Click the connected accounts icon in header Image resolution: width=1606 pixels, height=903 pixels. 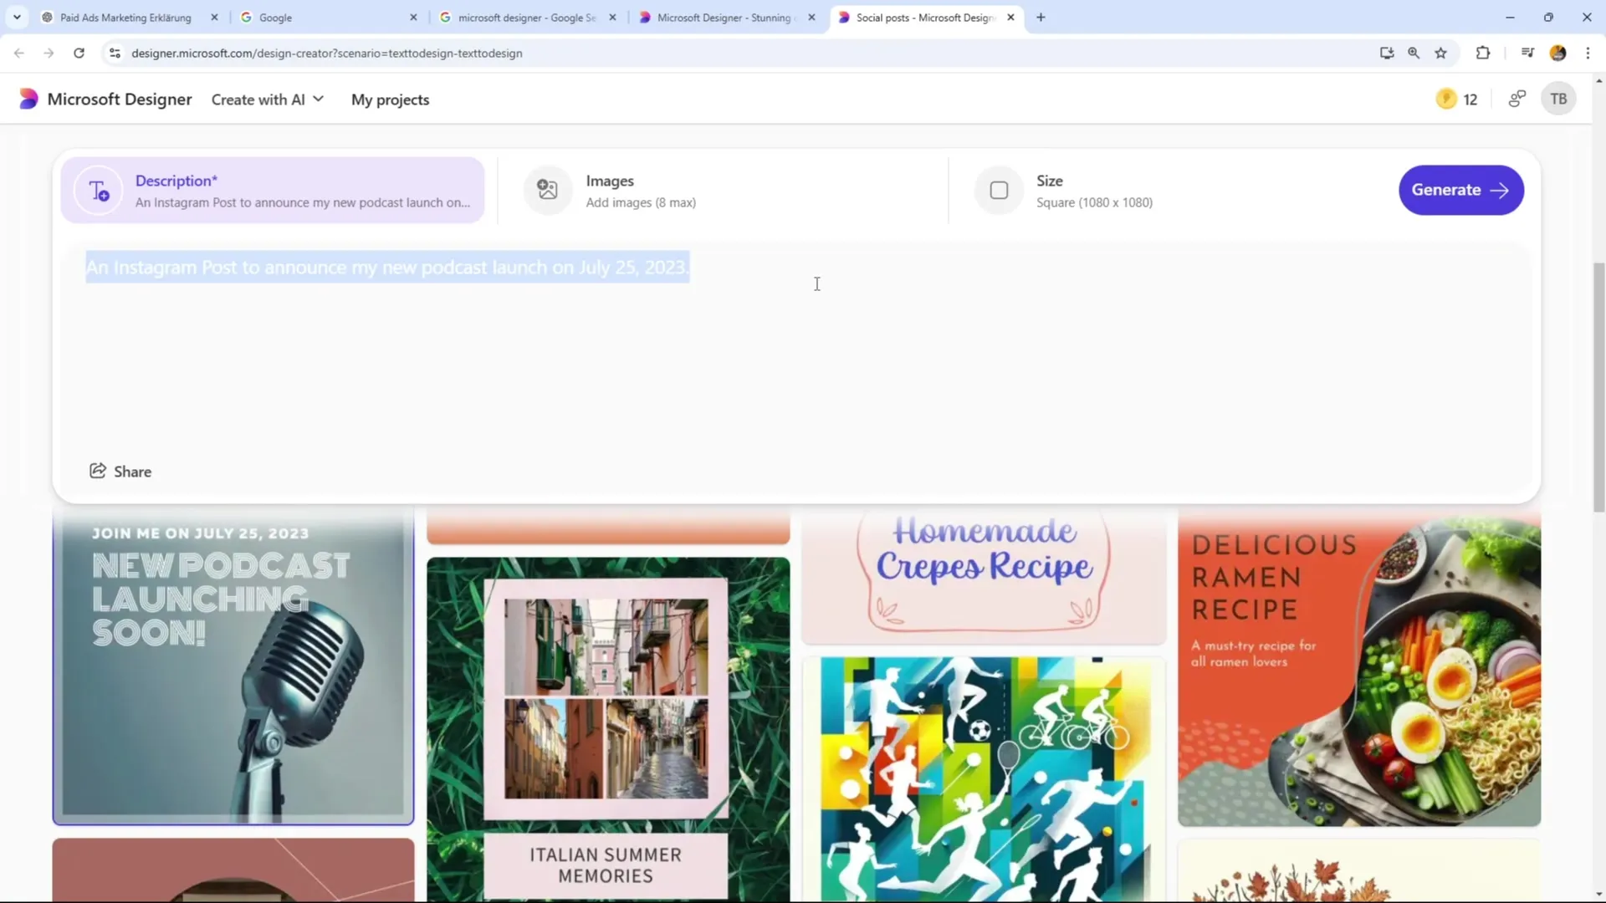click(x=1516, y=99)
